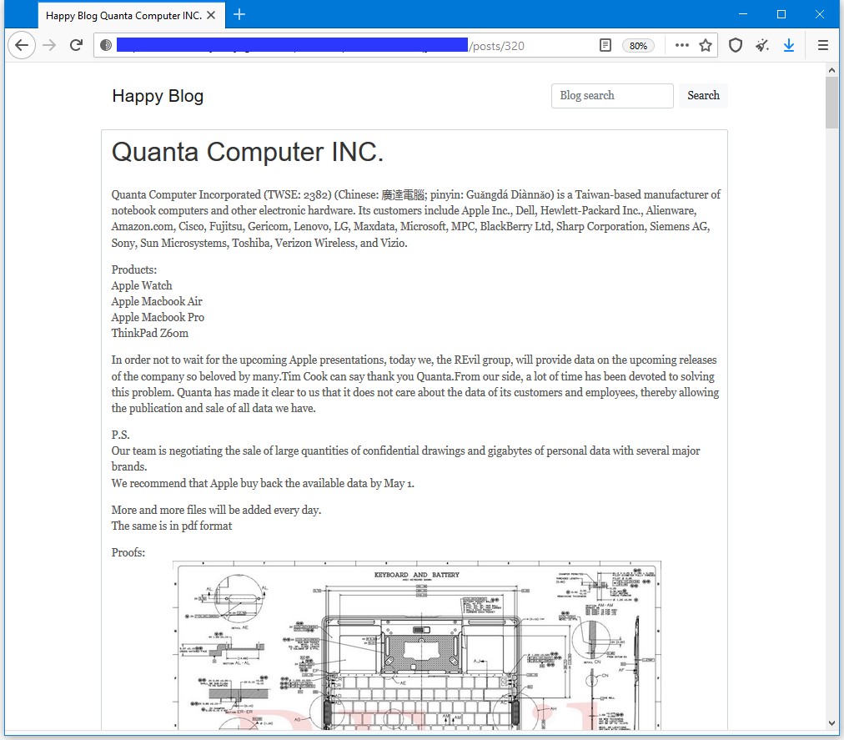844x740 pixels.
Task: Toggle Reader View in the address bar
Action: pos(605,45)
